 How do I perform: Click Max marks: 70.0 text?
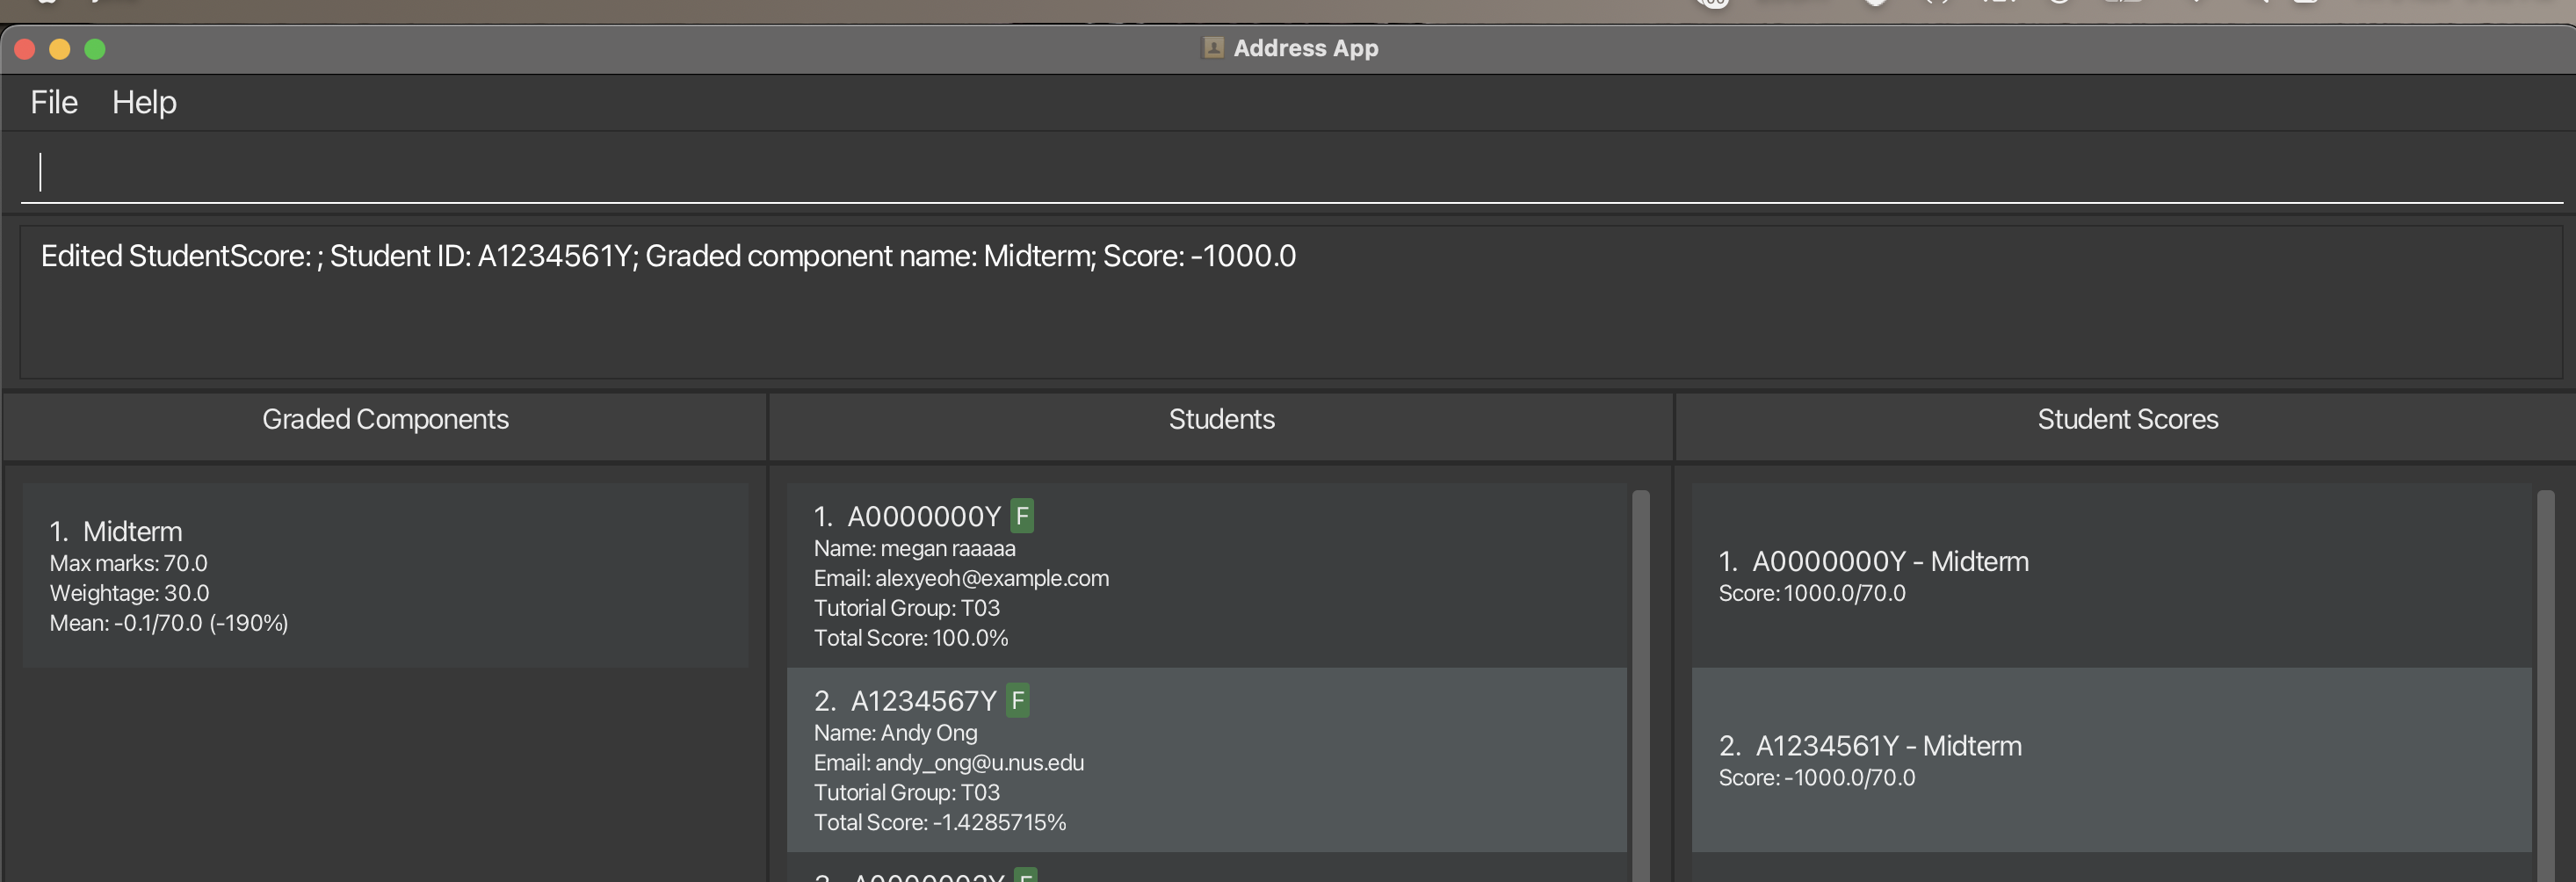point(129,563)
